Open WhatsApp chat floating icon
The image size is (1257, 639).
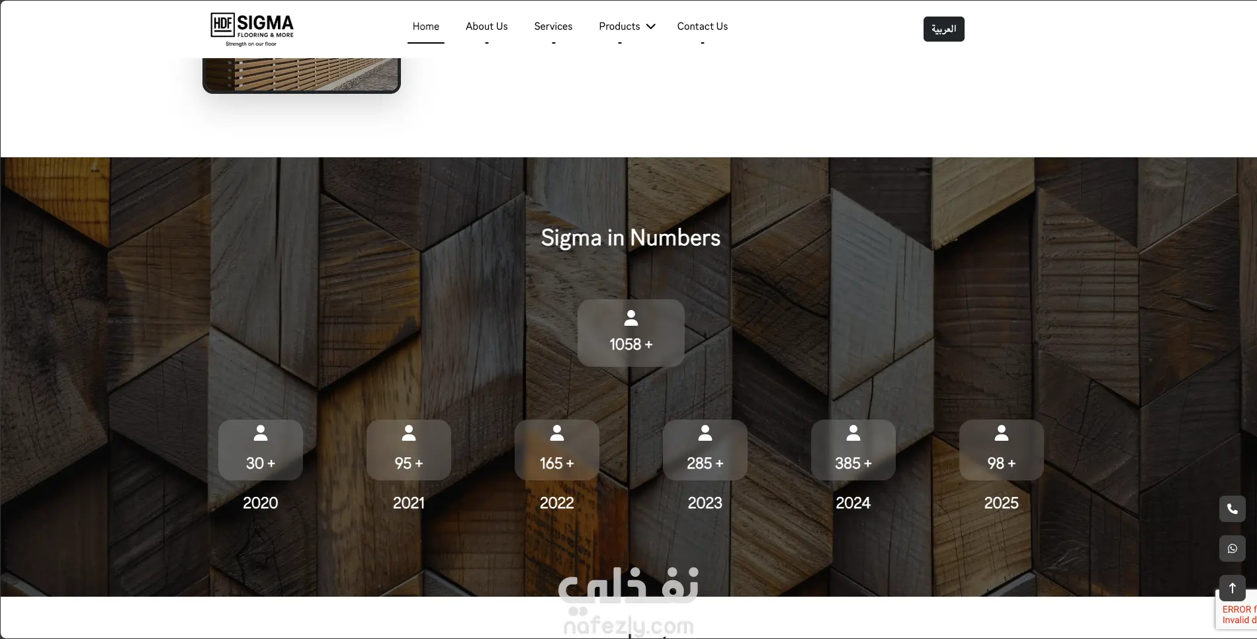(x=1233, y=548)
